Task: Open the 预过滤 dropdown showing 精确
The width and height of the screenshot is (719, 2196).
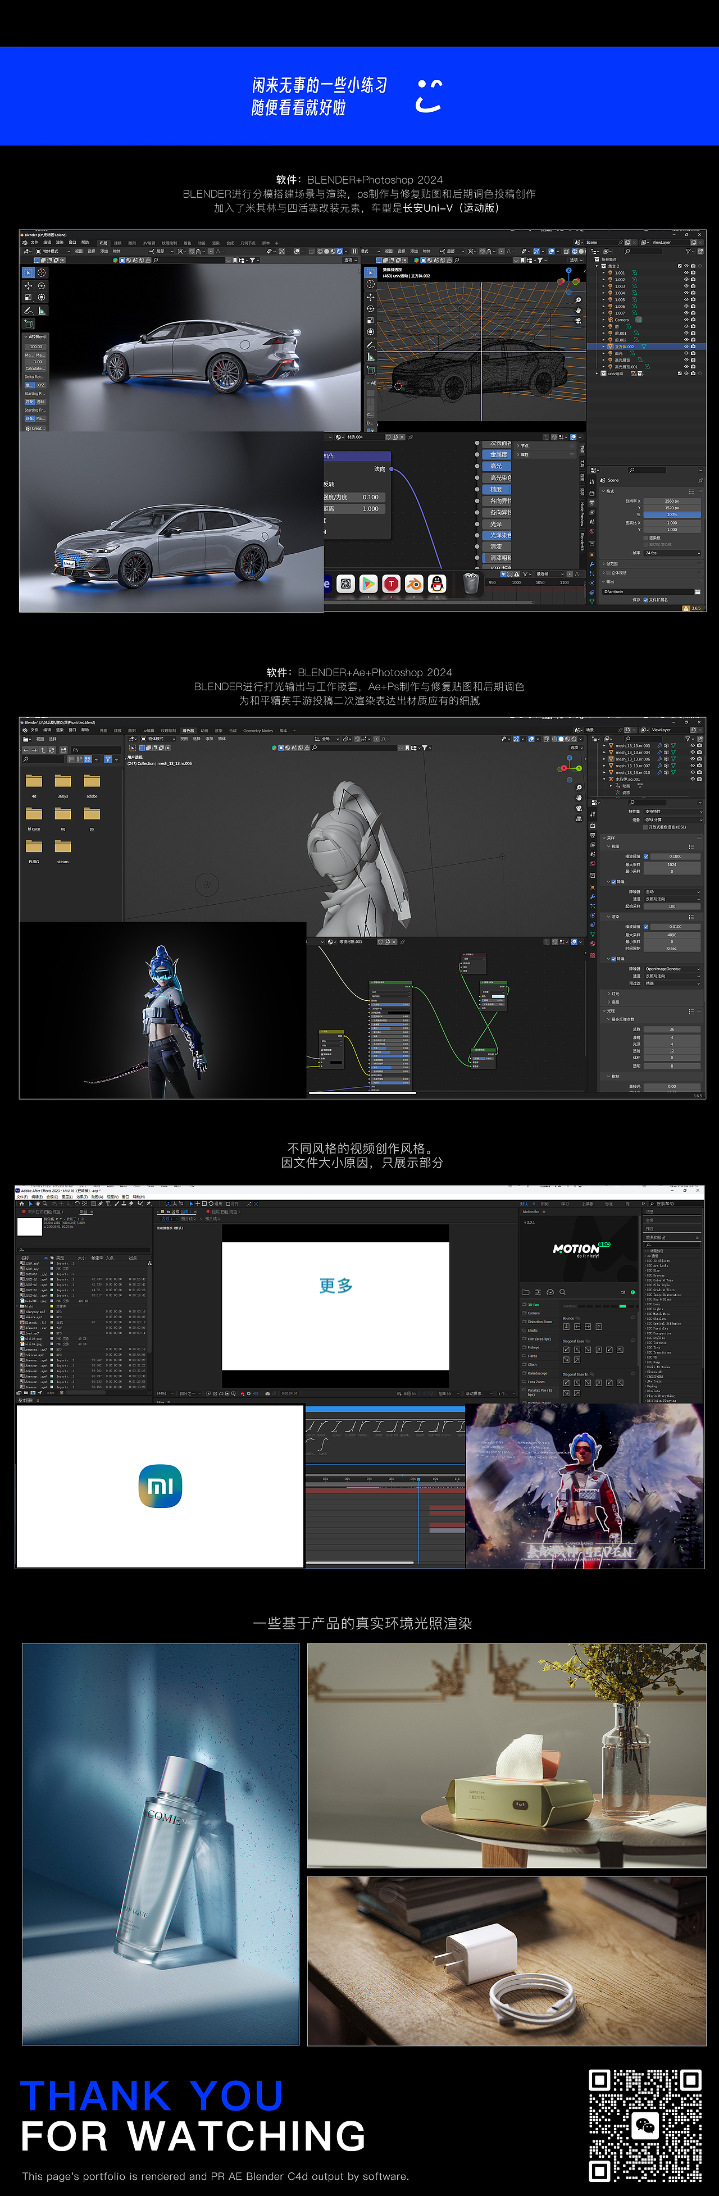Action: coord(672,983)
